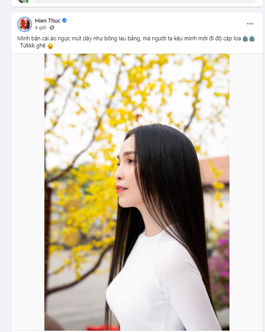The height and width of the screenshot is (332, 265).
Task: Click the gray blank area right of photo
Action: (246, 192)
